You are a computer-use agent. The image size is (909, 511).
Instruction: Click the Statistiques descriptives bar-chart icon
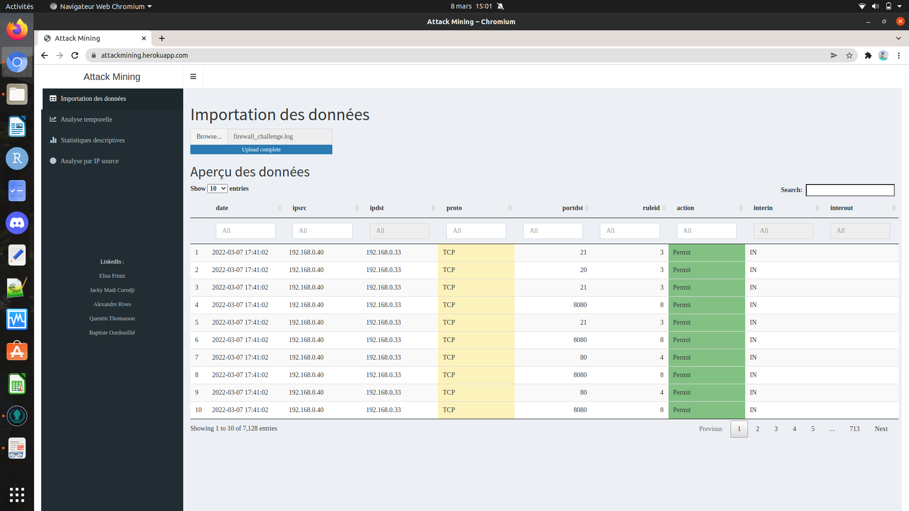coord(53,140)
